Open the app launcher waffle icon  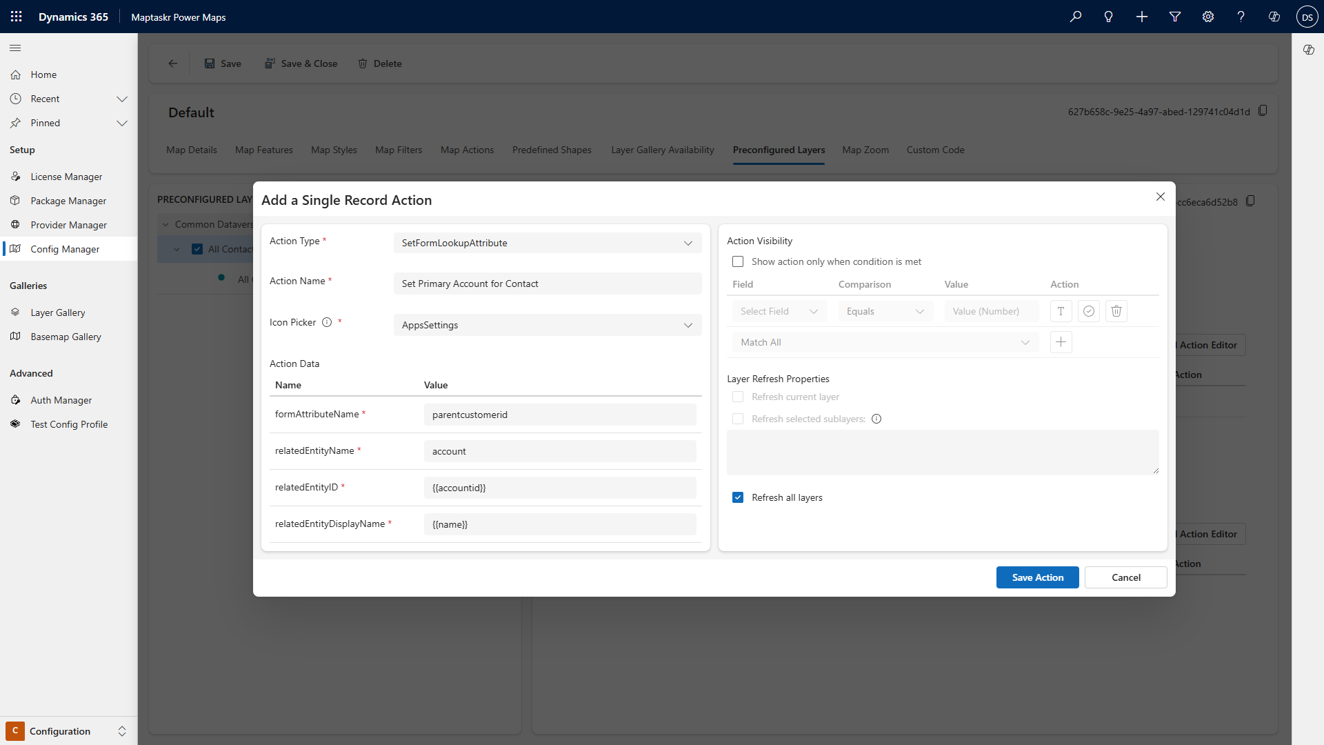point(17,17)
